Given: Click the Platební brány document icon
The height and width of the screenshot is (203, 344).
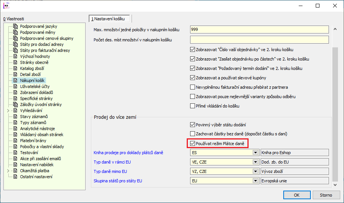Looking at the screenshot, I should pos(15,141).
